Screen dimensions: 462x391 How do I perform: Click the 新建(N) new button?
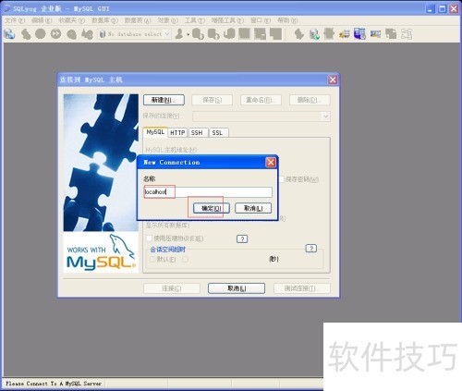pyautogui.click(x=164, y=100)
